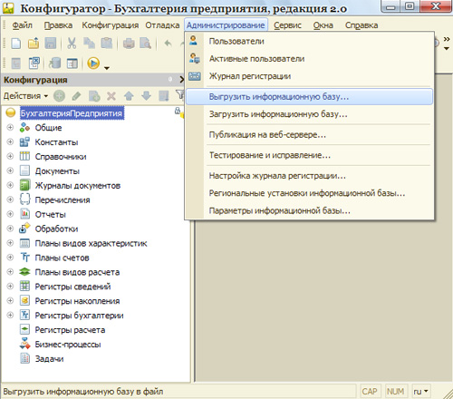Viewport: 453px width, 399px height.
Task: Select БухгалтерияПредприятия root node
Action: (x=72, y=113)
